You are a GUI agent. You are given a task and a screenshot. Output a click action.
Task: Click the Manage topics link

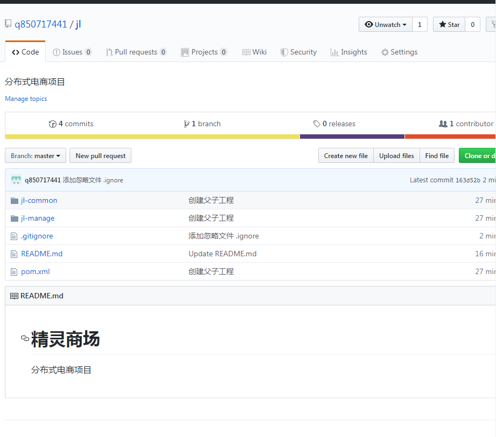point(26,99)
